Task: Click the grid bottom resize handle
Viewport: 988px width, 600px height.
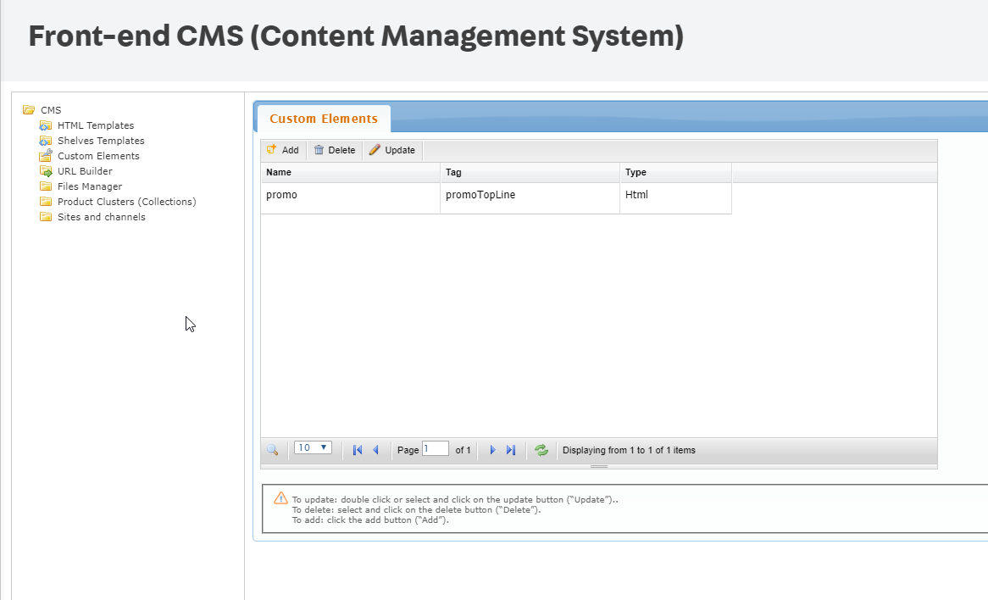Action: click(x=598, y=466)
